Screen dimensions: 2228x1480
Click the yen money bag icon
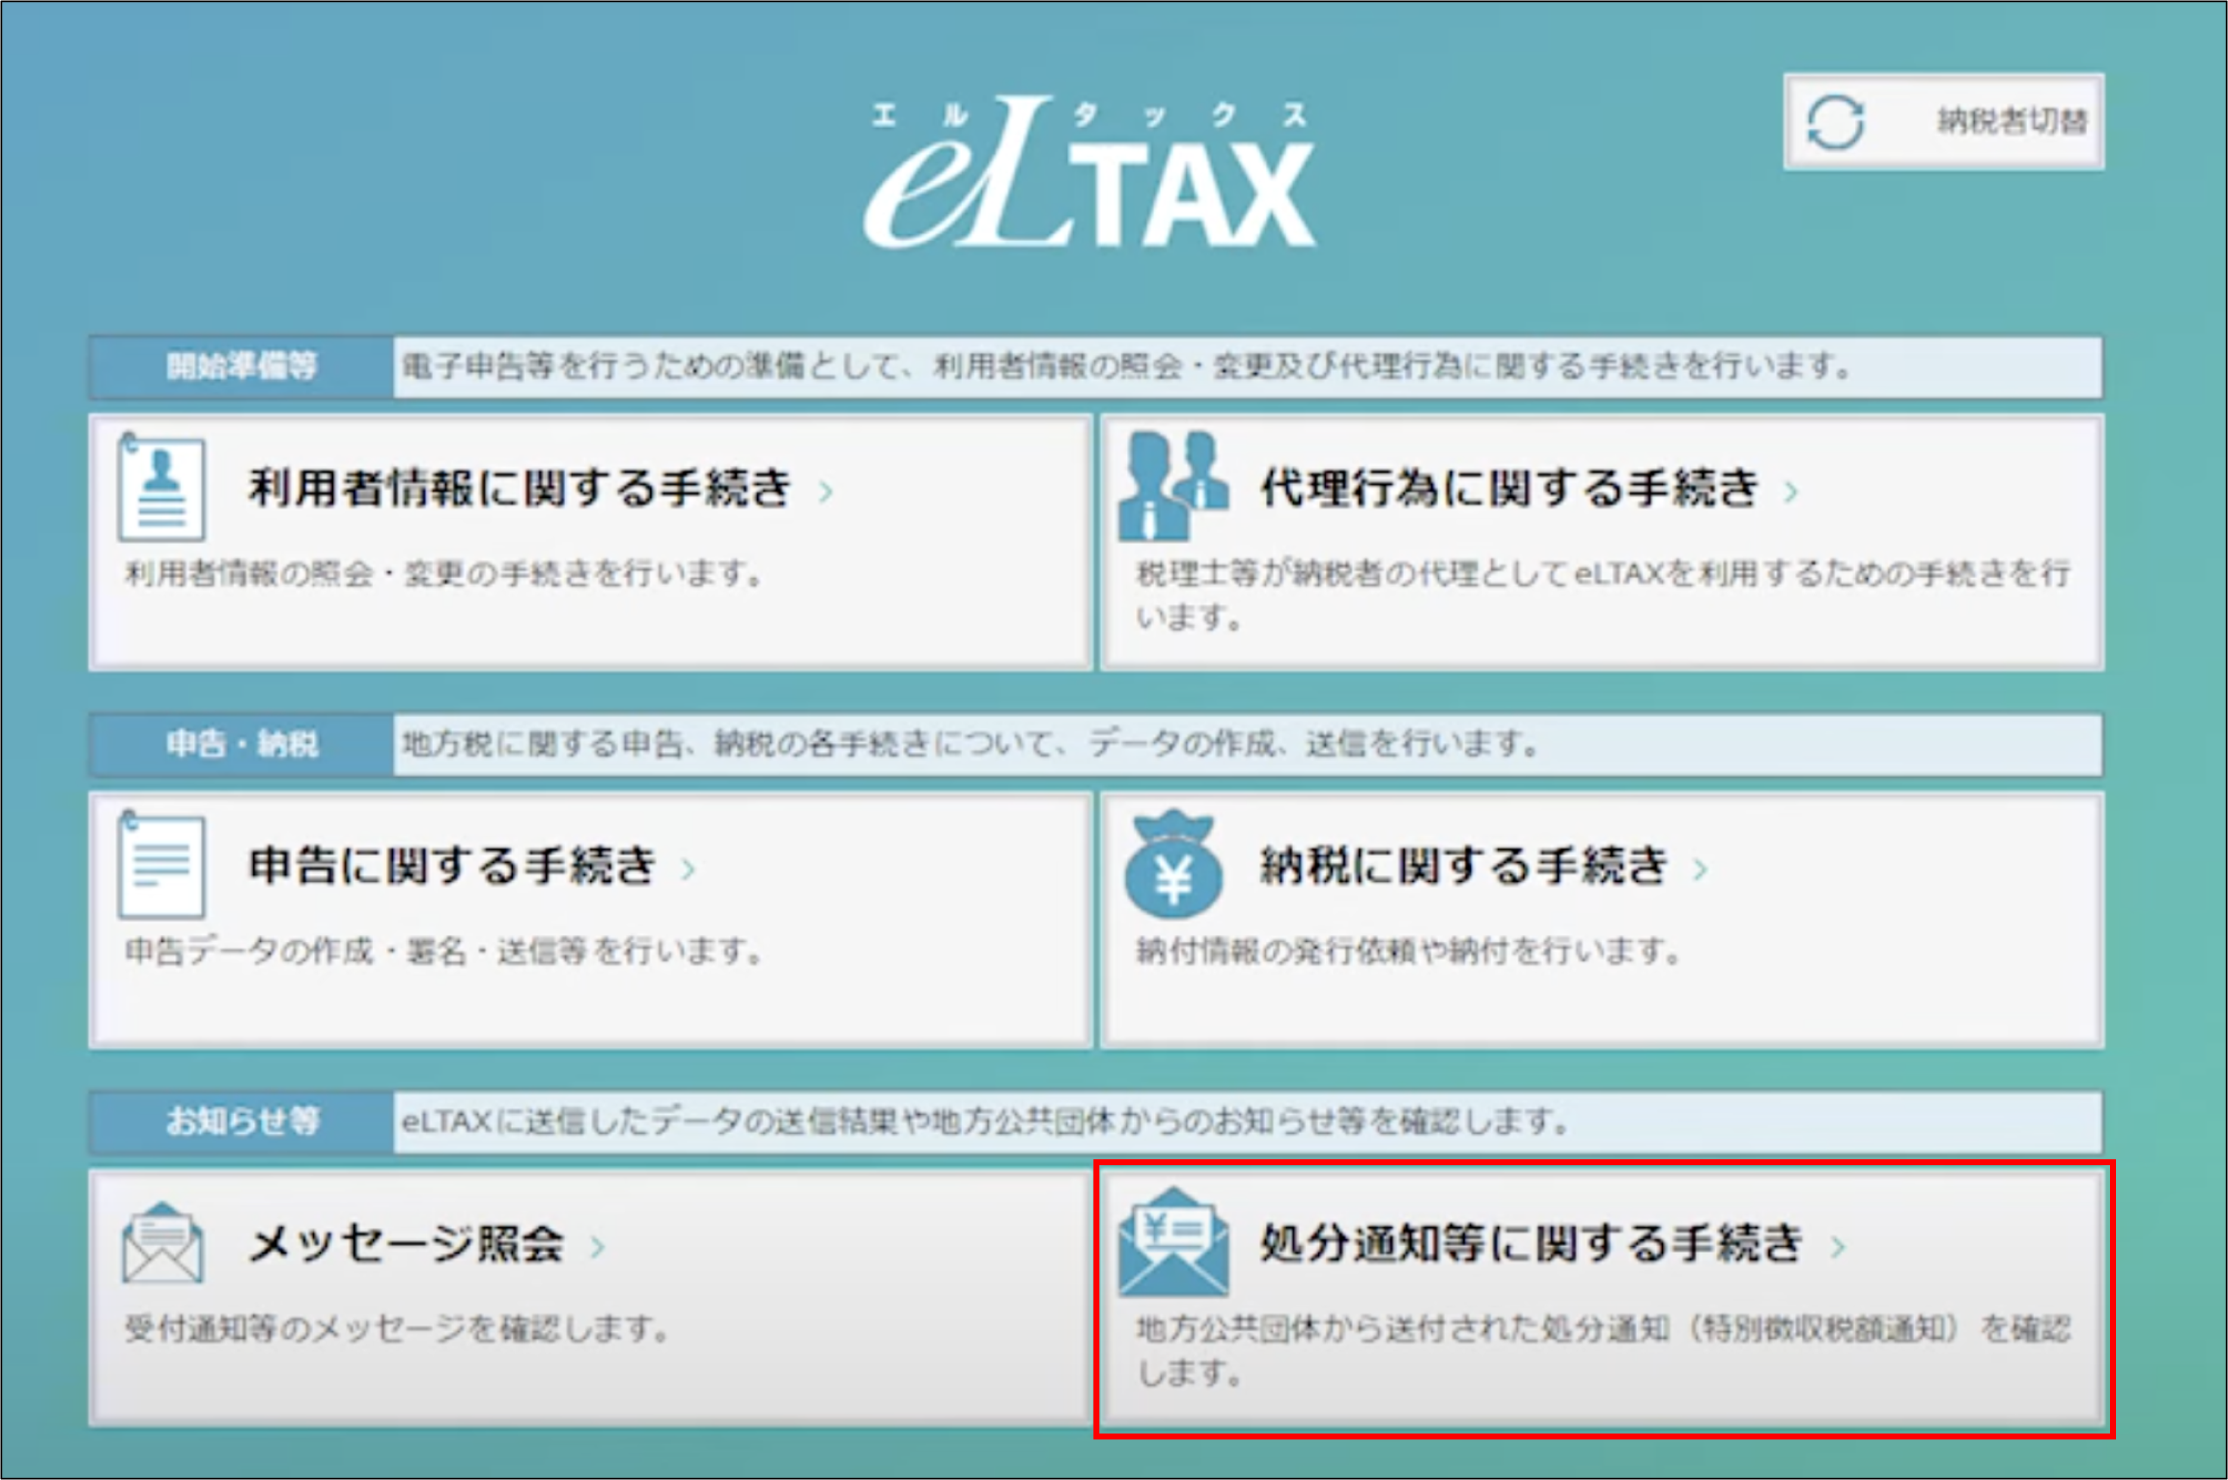point(1173,865)
